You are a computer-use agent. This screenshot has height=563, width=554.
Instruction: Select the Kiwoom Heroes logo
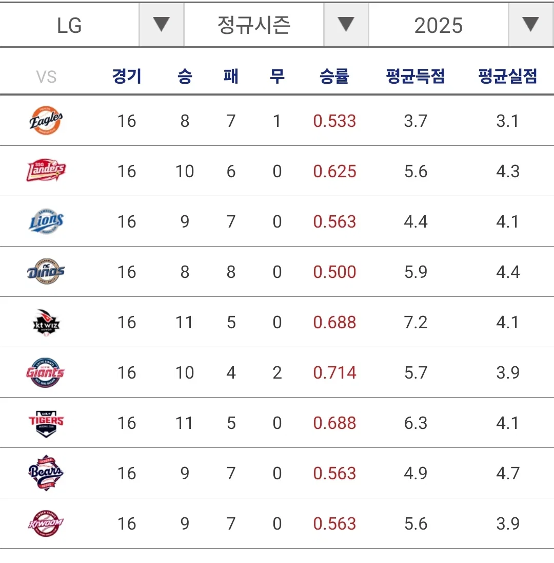pyautogui.click(x=46, y=523)
